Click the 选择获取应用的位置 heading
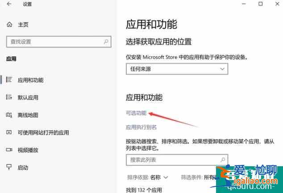 (x=158, y=42)
